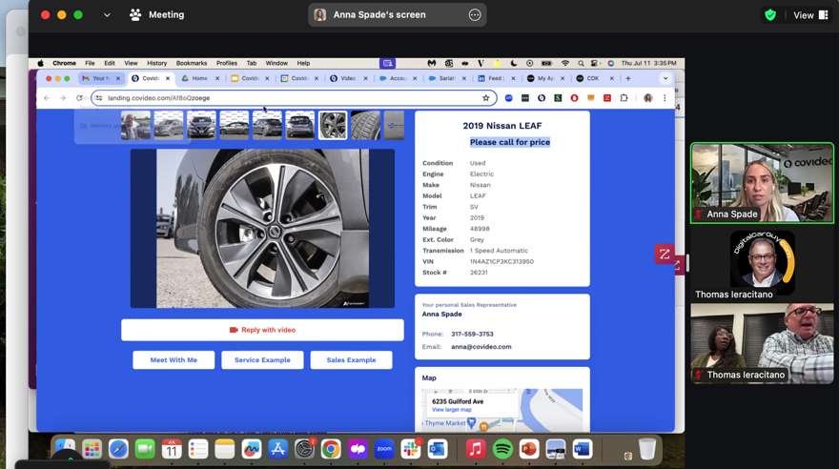
Task: Click the red Z badge beside the shared screen
Action: [x=665, y=255]
